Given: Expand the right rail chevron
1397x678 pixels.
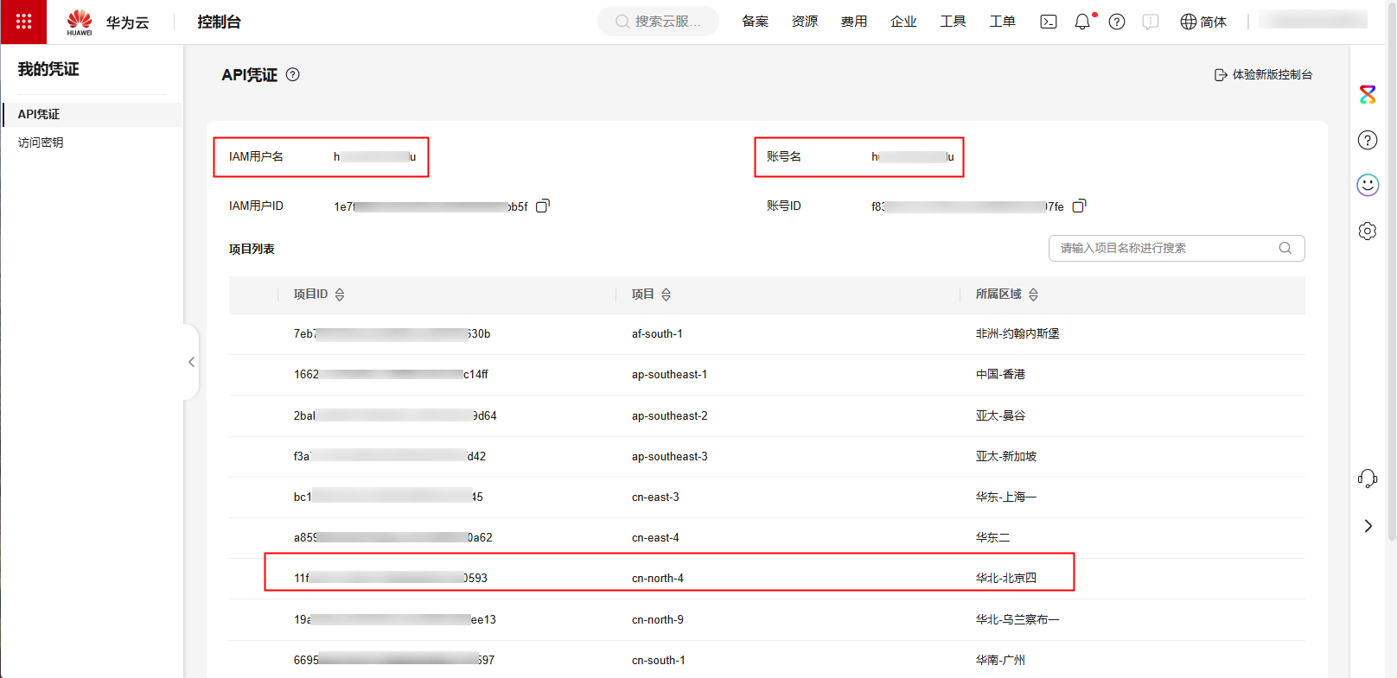Looking at the screenshot, I should coord(1368,526).
